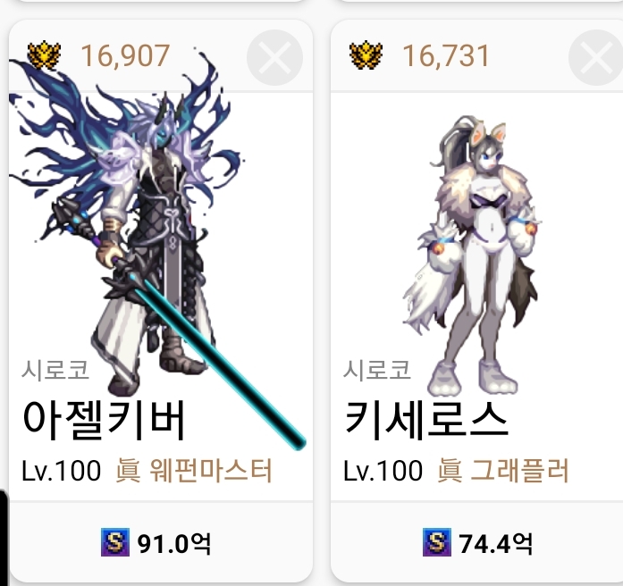This screenshot has height=586, width=623.
Task: Click 시로코 server label on 아젤키버 card
Action: pos(55,371)
